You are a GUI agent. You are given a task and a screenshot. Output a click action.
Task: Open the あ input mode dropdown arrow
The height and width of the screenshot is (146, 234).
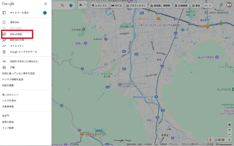[x=85, y=4]
